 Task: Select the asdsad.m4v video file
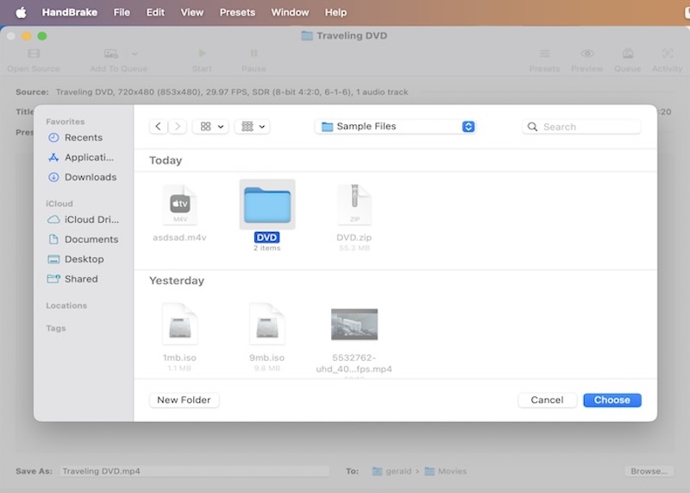click(179, 205)
